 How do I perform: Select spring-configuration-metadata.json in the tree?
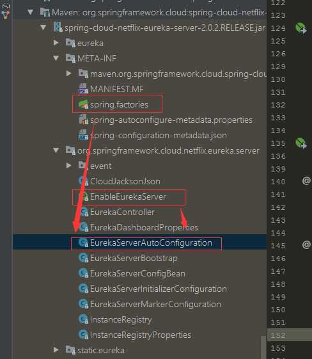click(x=159, y=135)
